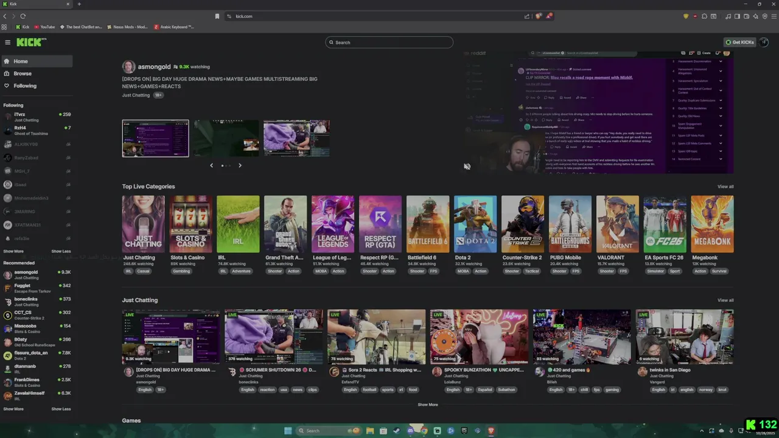Open Browse in the sidebar
779x438 pixels.
click(37, 74)
